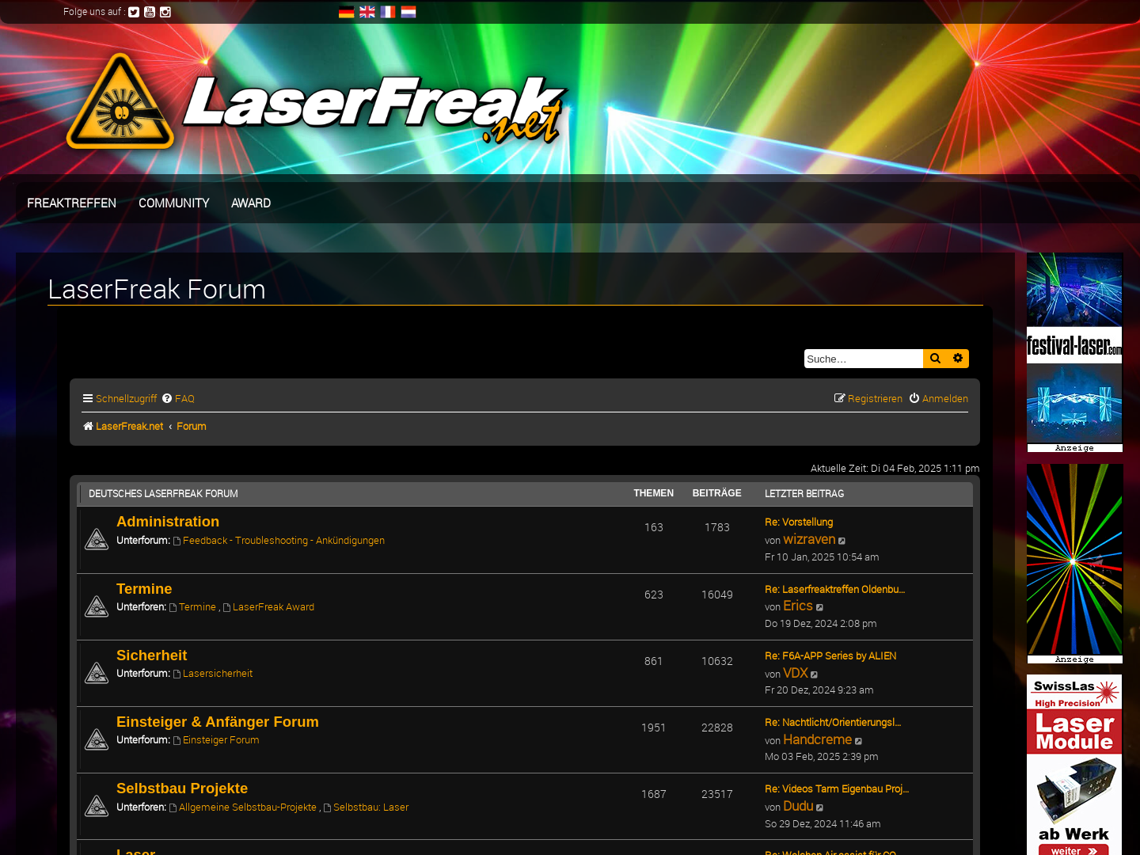Click the Sicherheit forum status icon

pos(97,673)
